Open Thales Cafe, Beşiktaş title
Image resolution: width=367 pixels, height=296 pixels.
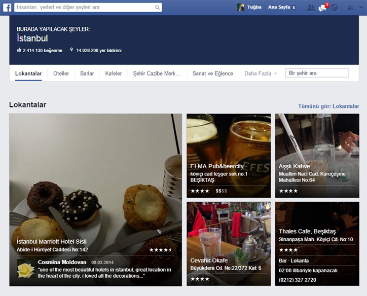pos(307,232)
